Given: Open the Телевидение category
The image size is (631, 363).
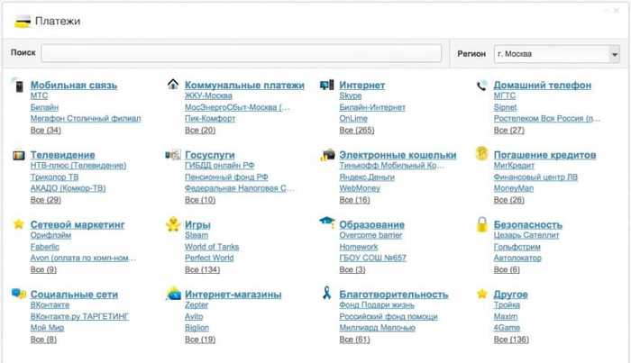Looking at the screenshot, I should click(x=62, y=155).
